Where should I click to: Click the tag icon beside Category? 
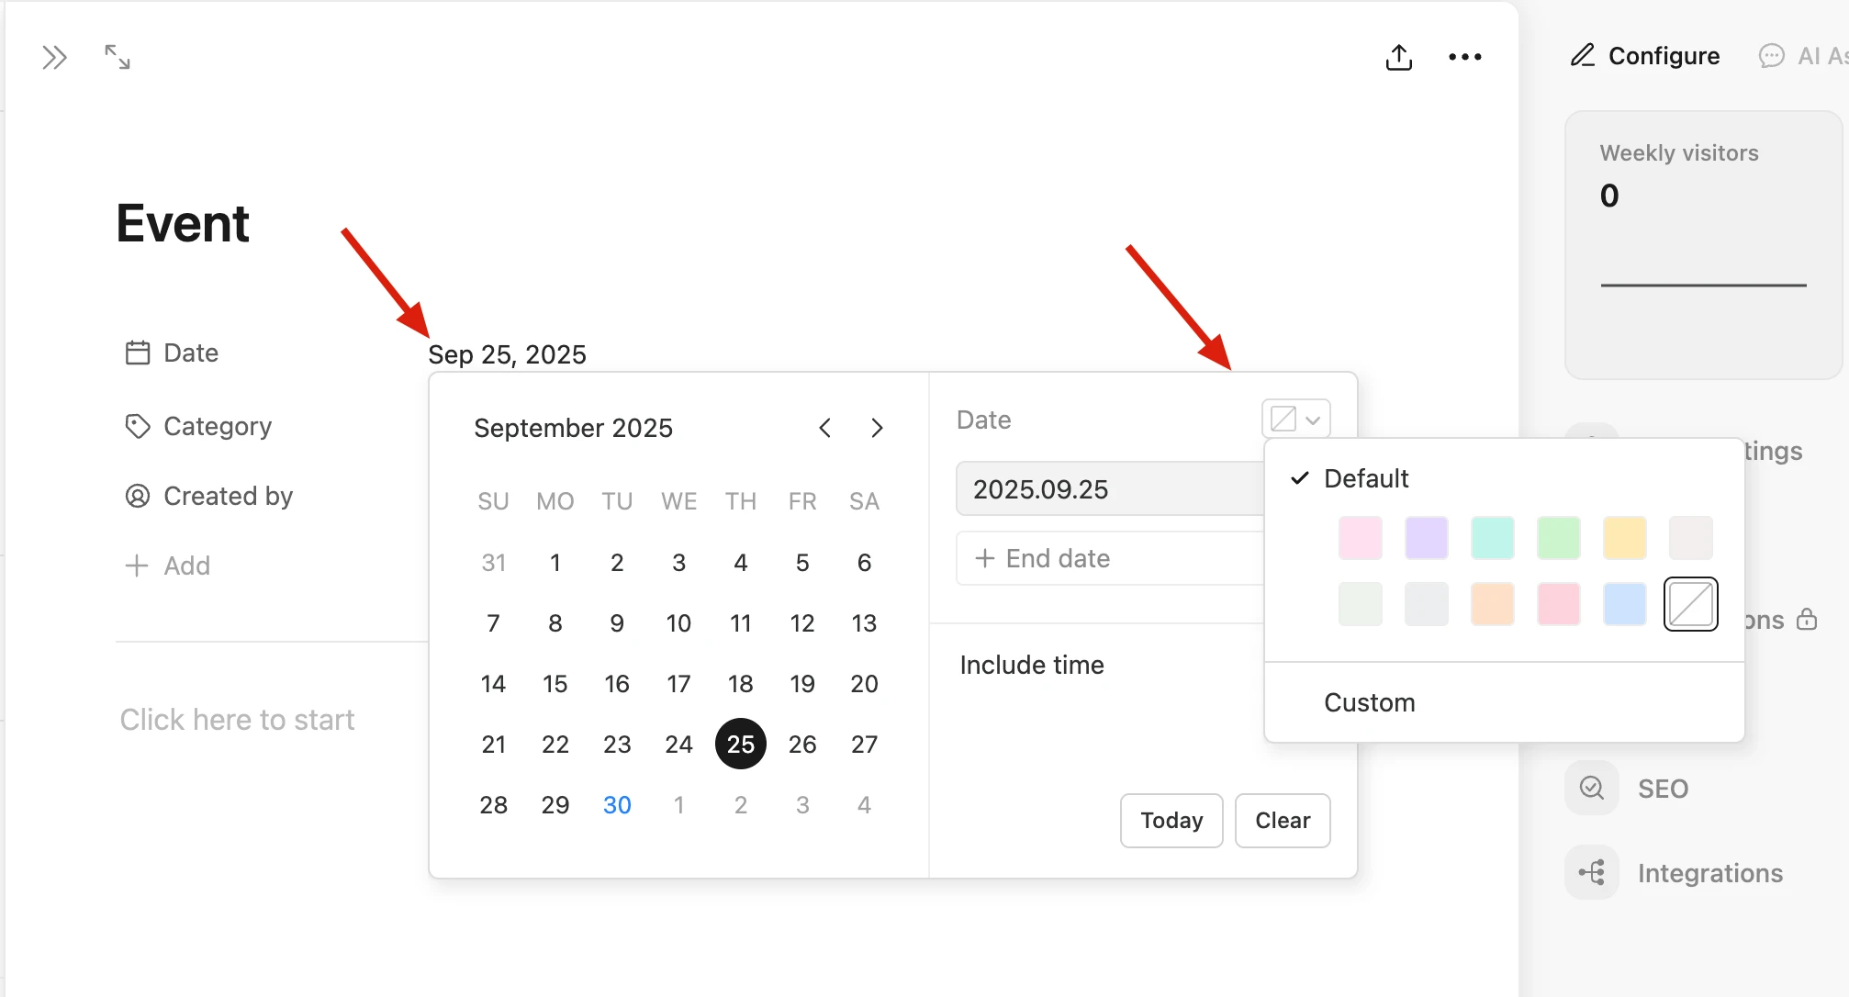coord(138,426)
